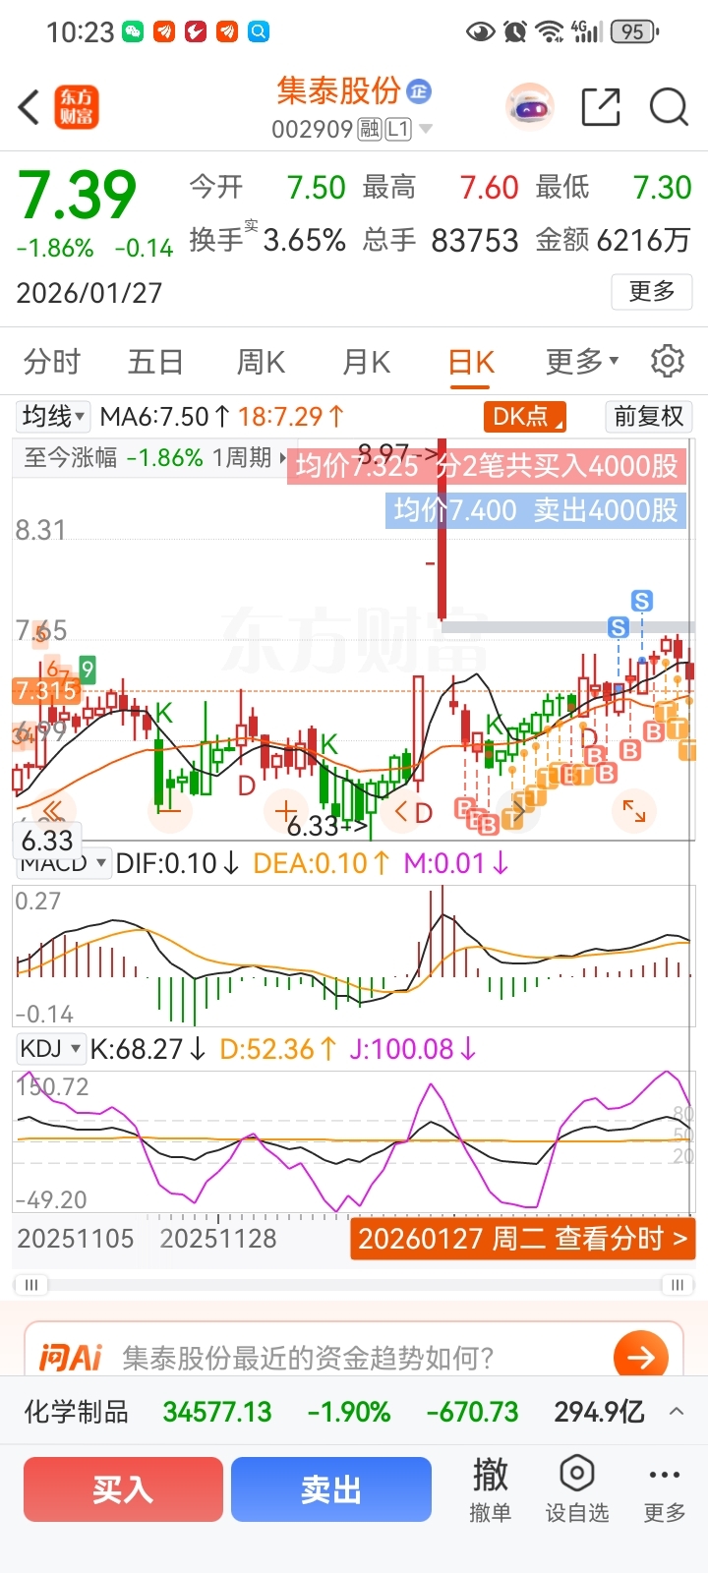Viewport: 708px width, 1573px height.
Task: Expand the 1周期 period arrow
Action: 282,458
